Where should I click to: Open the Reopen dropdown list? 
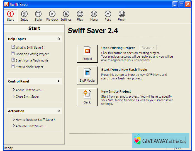[x=148, y=48]
